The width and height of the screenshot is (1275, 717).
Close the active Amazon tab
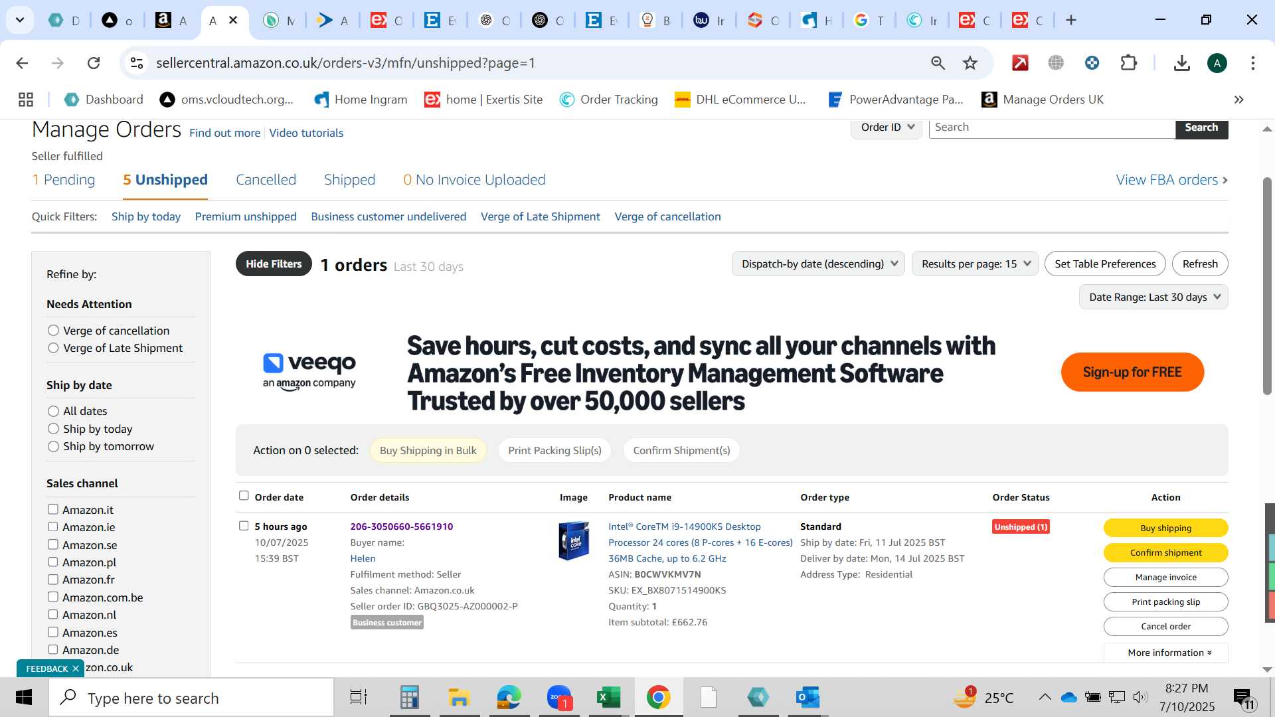[233, 21]
